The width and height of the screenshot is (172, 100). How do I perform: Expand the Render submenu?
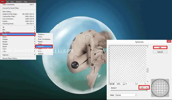click(18, 42)
